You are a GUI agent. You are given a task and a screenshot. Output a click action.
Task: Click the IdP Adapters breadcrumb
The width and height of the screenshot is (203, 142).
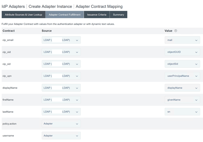[x=13, y=6]
